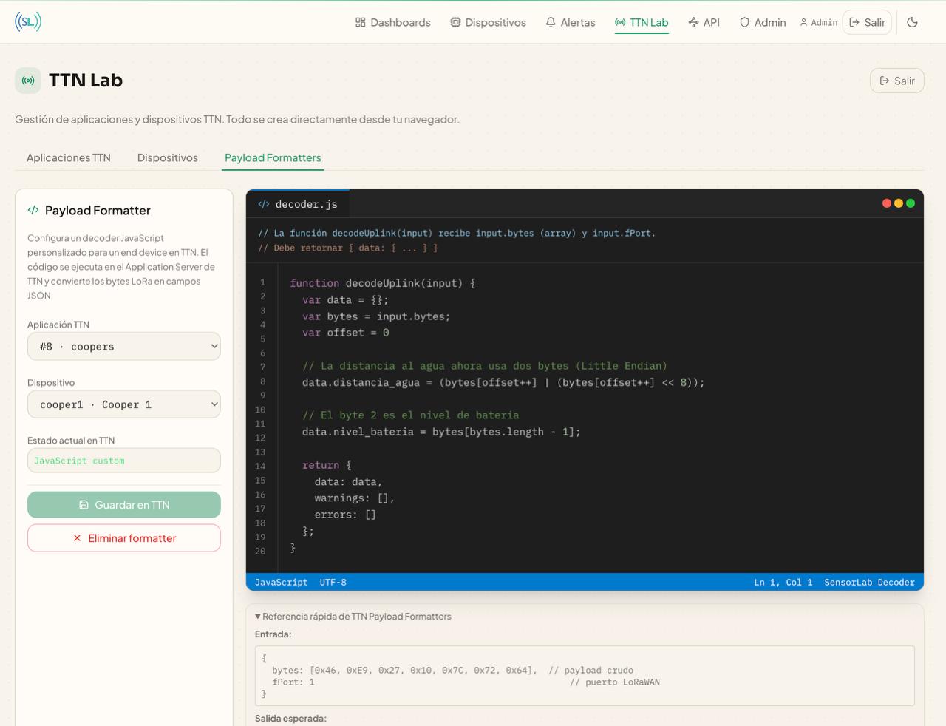The height and width of the screenshot is (726, 946).
Task: Open the API section
Action: tap(704, 22)
